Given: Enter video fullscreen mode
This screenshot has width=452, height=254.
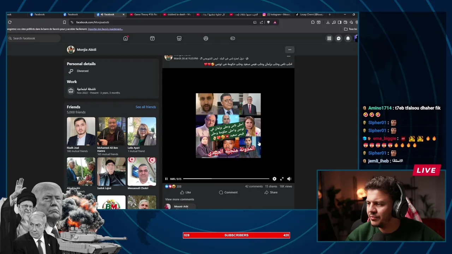Looking at the screenshot, I should [282, 179].
